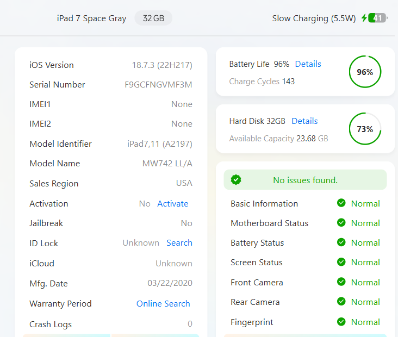The height and width of the screenshot is (337, 398).
Task: Click the iOS version 18.7.3 (22H217)
Action: 162,65
